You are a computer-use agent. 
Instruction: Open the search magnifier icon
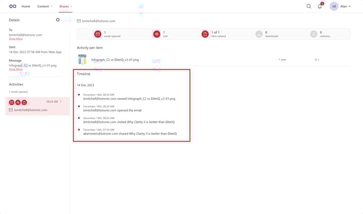click(309, 6)
